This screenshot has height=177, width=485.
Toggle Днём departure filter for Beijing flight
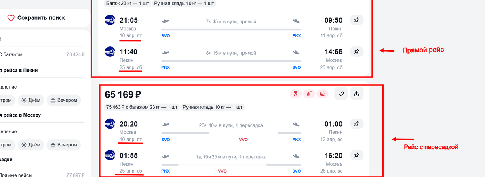click(x=32, y=100)
